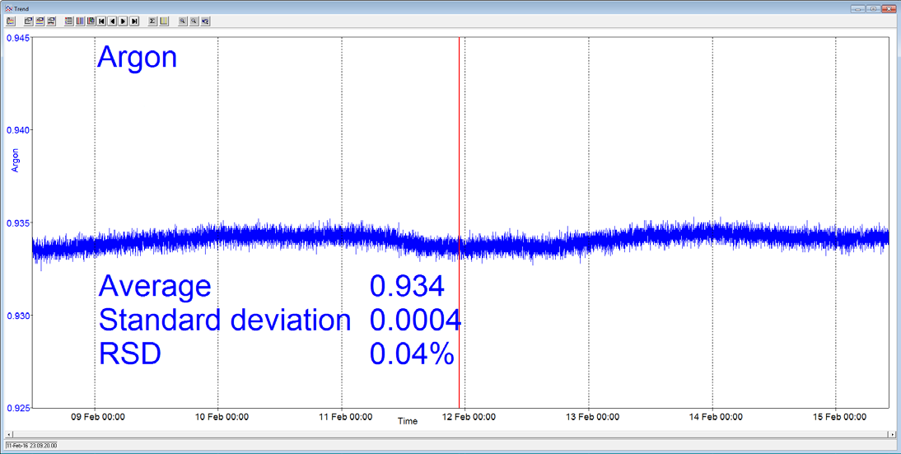Click the zoom reset icon with arrow
The width and height of the screenshot is (901, 454).
pyautogui.click(x=205, y=21)
